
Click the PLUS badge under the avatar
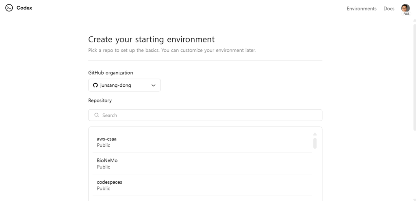(x=406, y=14)
